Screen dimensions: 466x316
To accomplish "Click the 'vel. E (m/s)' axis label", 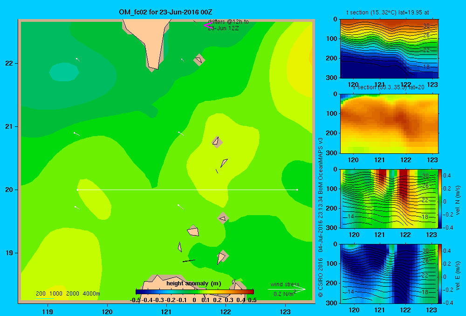I will click(x=458, y=276).
